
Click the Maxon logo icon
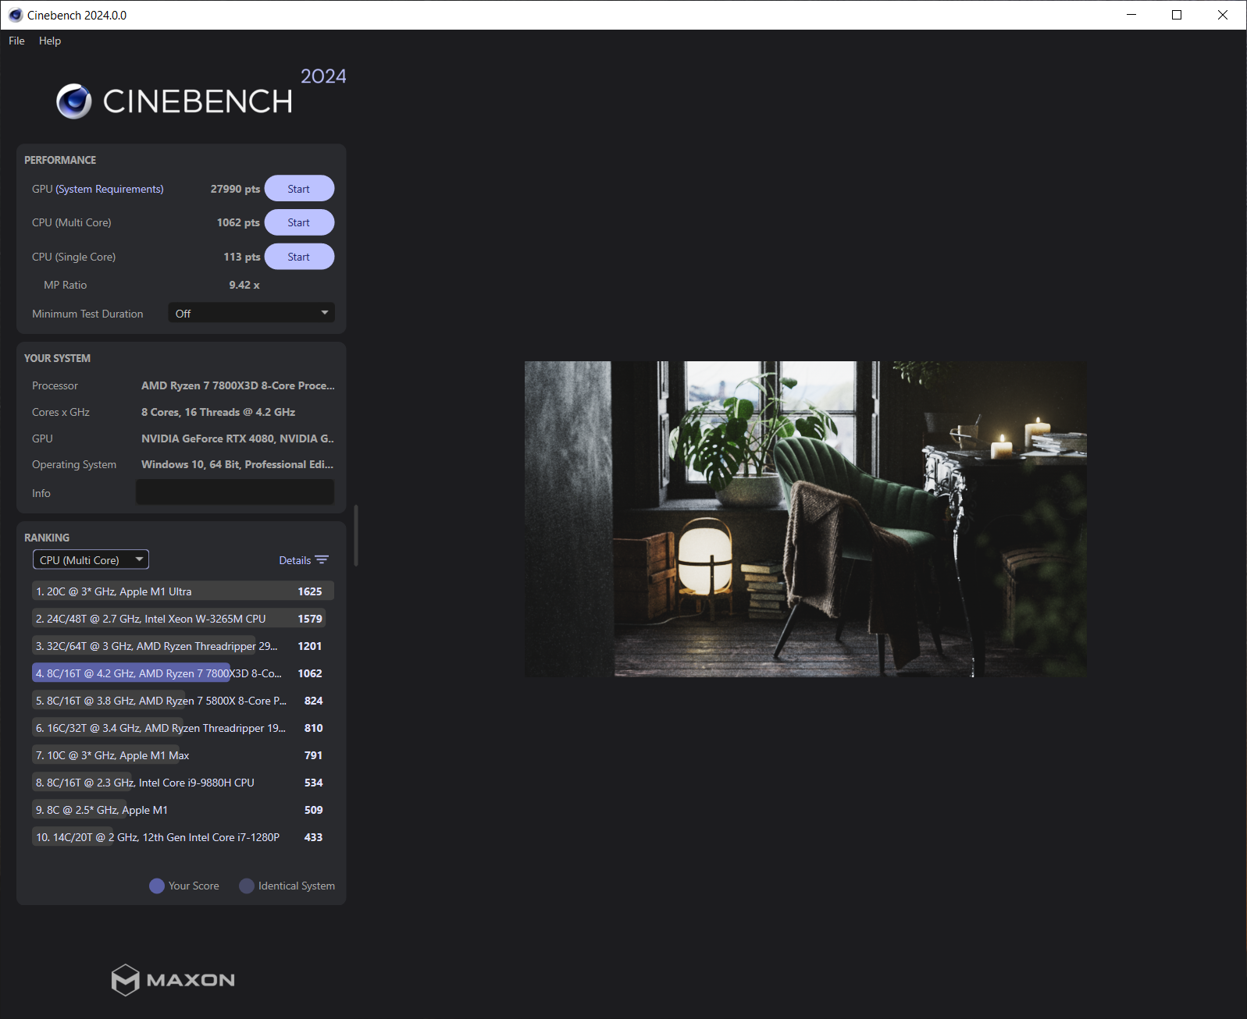tap(125, 980)
